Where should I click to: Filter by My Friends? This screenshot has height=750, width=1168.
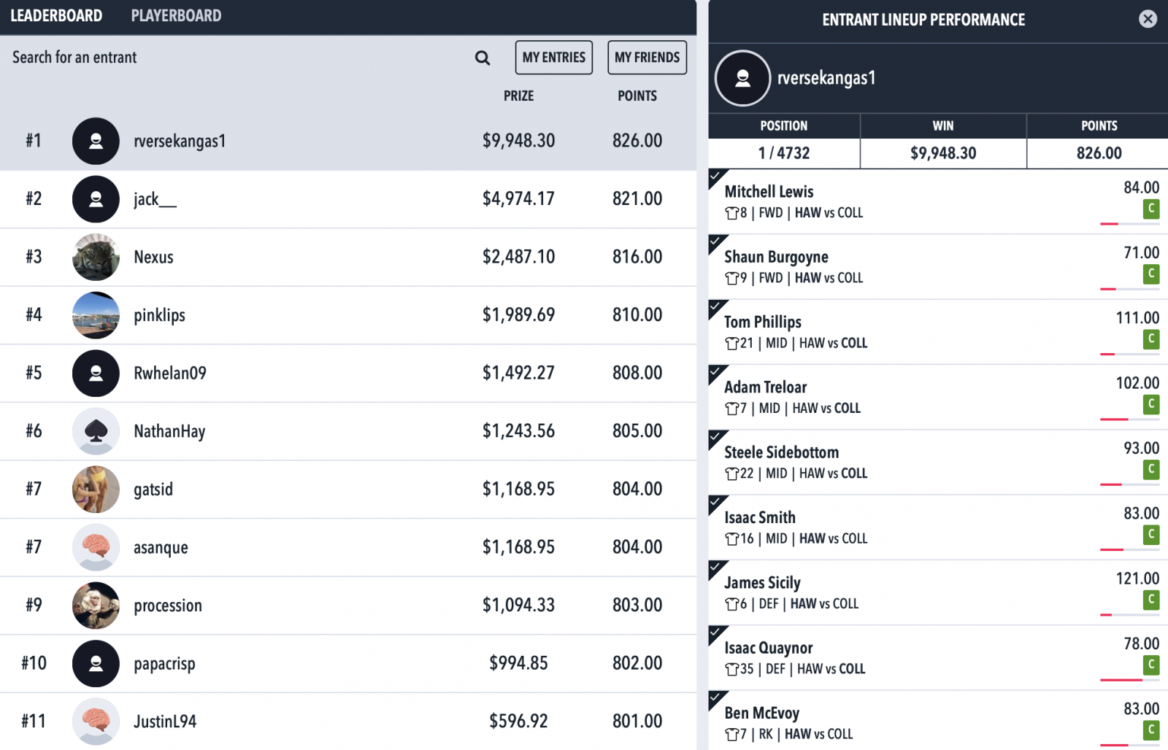click(647, 58)
